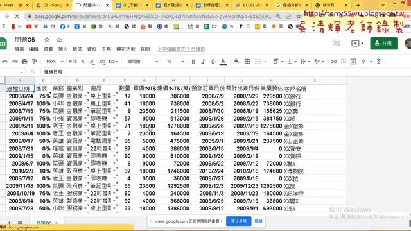Activate the paint format tool
Screen dimensions: 411x231
34,62
